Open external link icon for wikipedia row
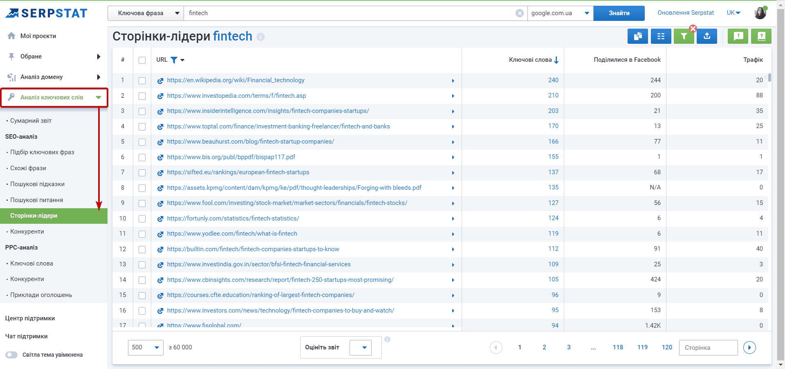Image resolution: width=785 pixels, height=369 pixels. pyautogui.click(x=160, y=81)
